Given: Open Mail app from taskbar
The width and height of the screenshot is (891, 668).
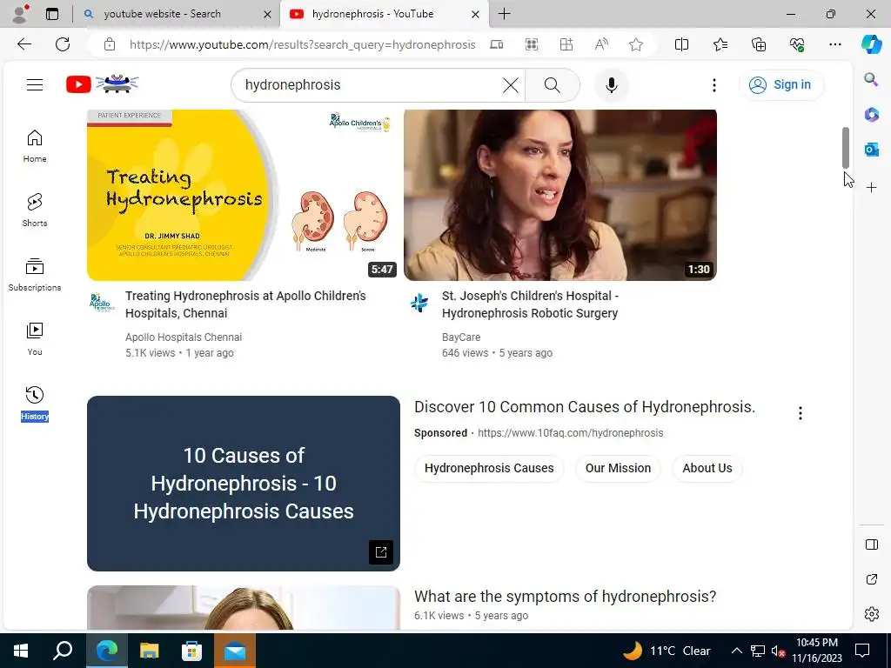Looking at the screenshot, I should 235,651.
